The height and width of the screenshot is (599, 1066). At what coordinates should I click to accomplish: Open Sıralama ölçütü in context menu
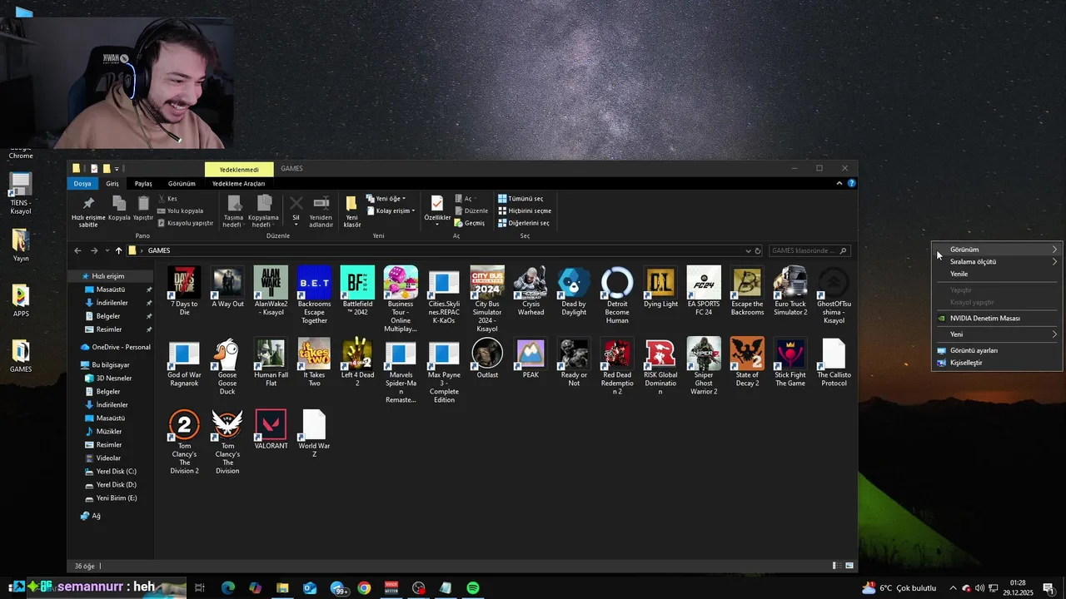(997, 261)
